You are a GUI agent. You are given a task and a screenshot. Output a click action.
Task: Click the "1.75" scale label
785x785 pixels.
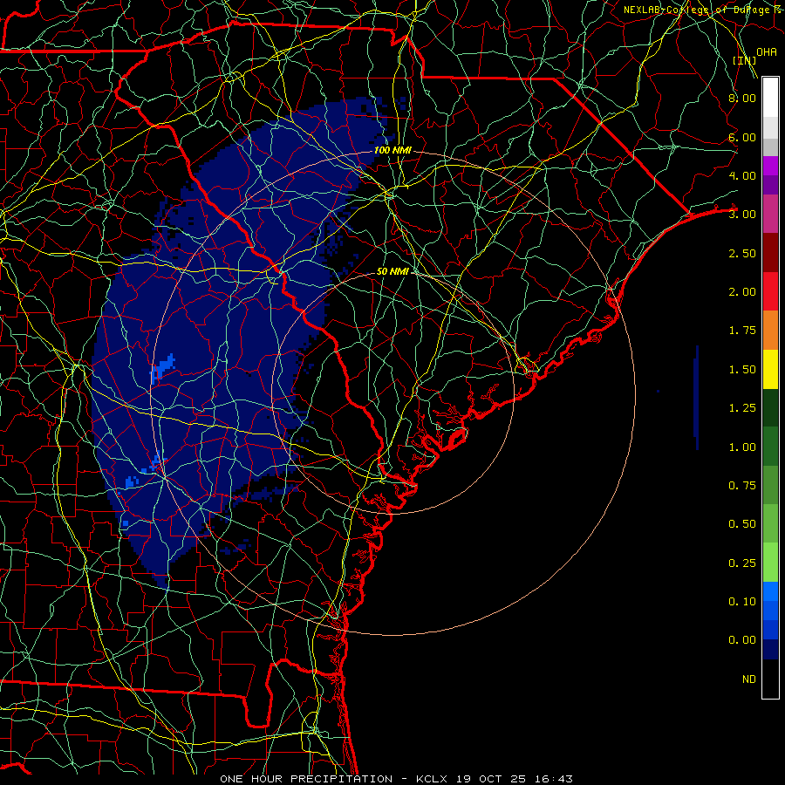[742, 331]
